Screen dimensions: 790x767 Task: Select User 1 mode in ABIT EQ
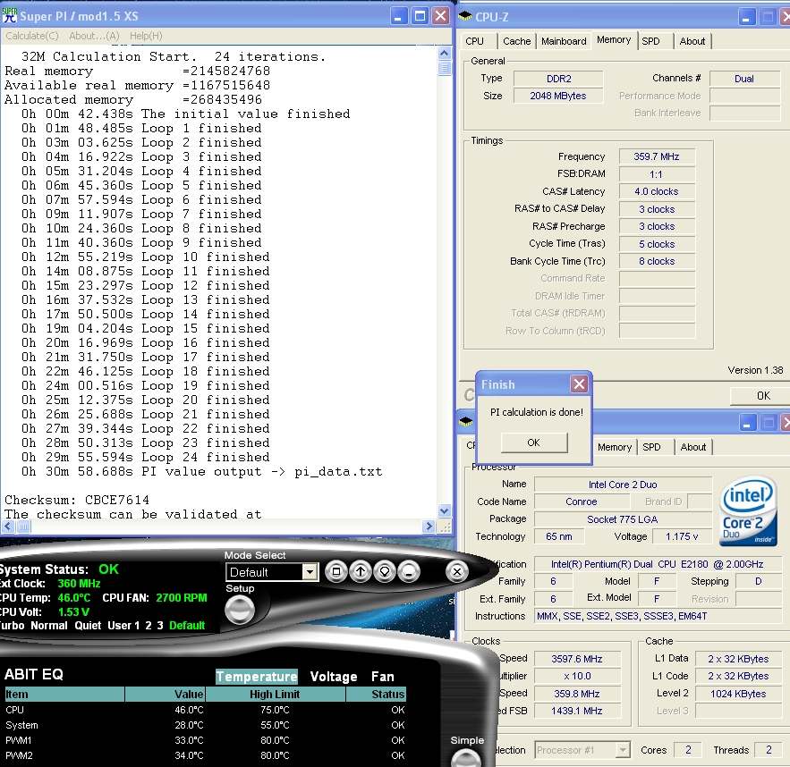pyautogui.click(x=123, y=626)
